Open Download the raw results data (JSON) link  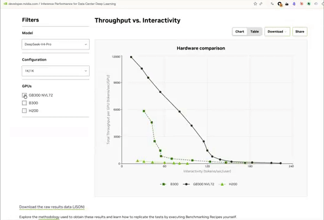pyautogui.click(x=52, y=207)
